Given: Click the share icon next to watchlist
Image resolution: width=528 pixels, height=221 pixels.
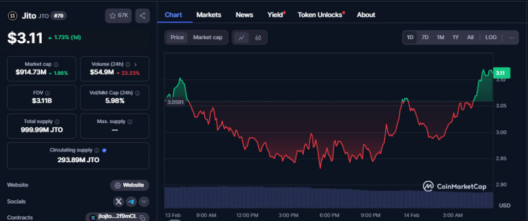Looking at the screenshot, I should coord(142,15).
